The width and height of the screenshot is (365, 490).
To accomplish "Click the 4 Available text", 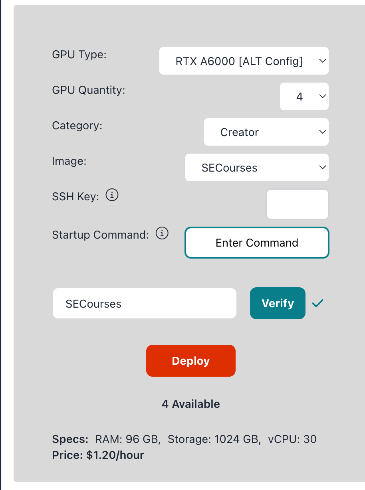I will point(190,404).
